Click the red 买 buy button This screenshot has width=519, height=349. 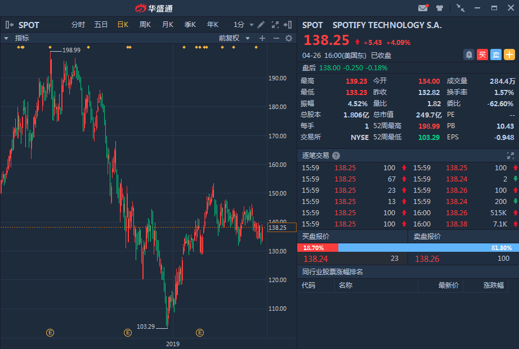click(x=482, y=55)
